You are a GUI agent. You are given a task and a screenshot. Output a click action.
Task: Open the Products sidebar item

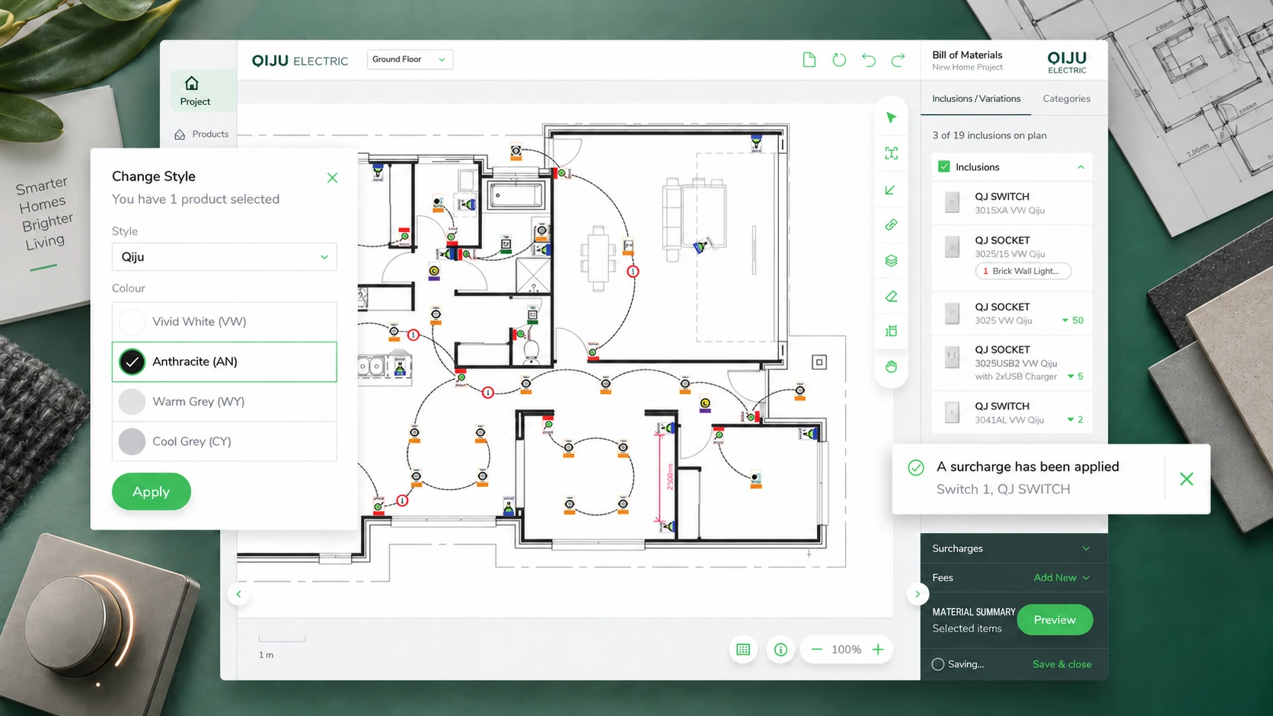click(202, 134)
